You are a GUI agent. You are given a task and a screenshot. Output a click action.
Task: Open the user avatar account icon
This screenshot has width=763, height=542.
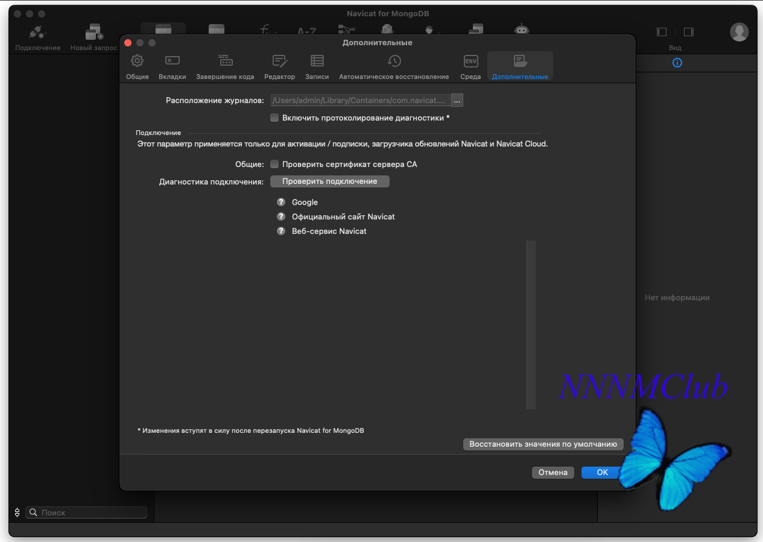(739, 32)
